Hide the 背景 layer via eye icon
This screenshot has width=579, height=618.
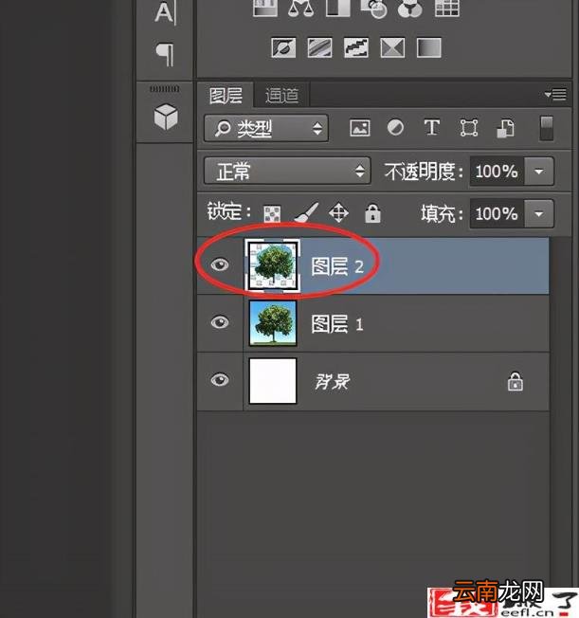point(220,380)
